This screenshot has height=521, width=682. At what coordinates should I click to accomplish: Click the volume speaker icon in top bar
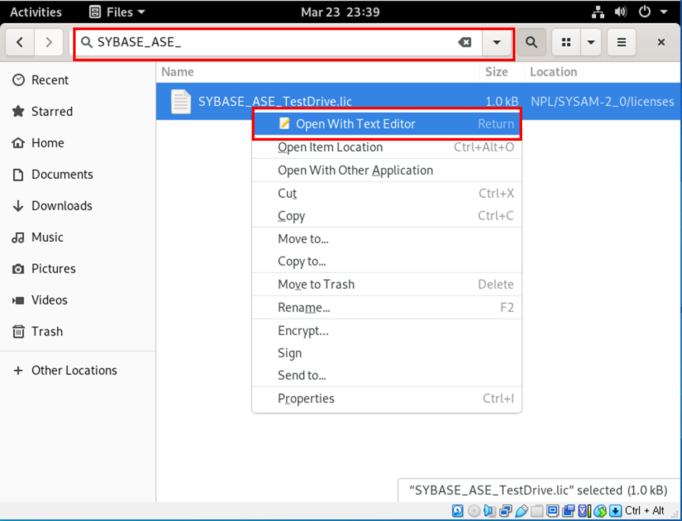[x=621, y=12]
